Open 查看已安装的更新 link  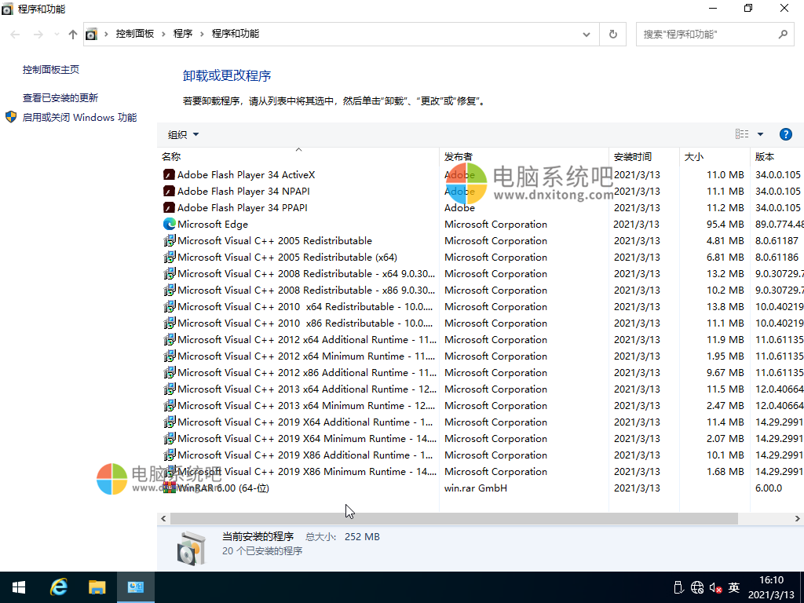coord(60,98)
